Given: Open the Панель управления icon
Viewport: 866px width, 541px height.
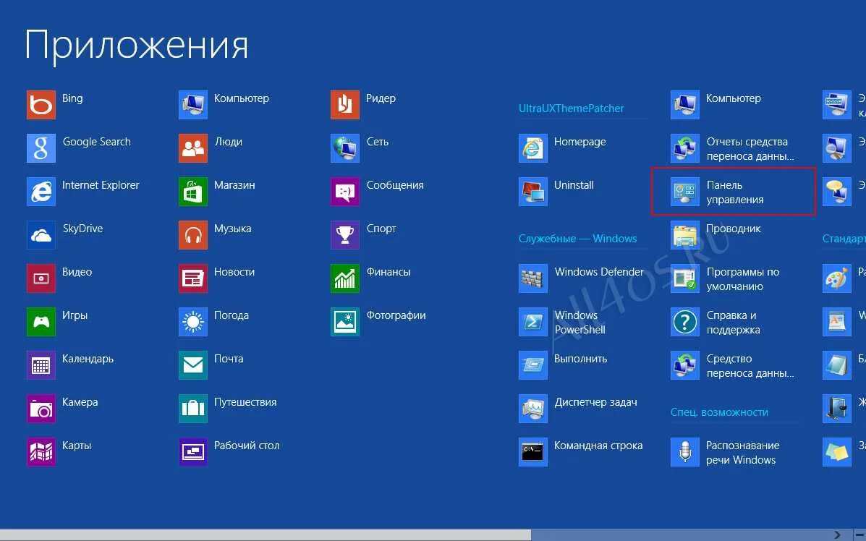Looking at the screenshot, I should click(685, 191).
